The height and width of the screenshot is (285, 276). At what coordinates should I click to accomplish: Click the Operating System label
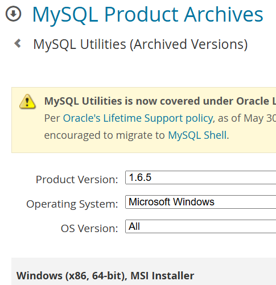72,204
